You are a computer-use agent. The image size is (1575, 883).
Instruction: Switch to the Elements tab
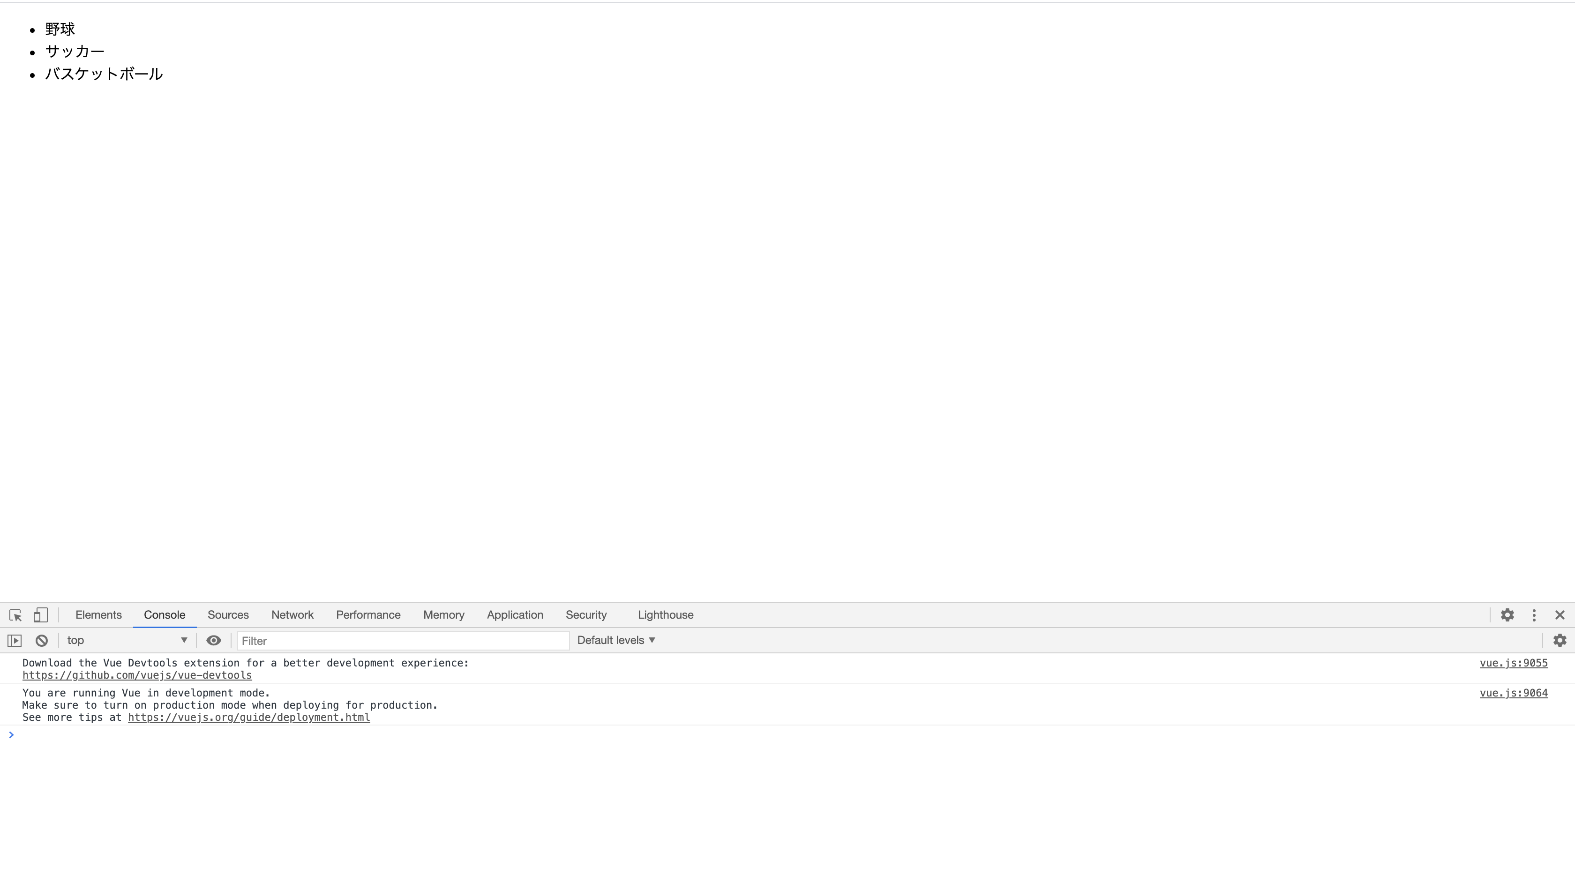click(98, 615)
